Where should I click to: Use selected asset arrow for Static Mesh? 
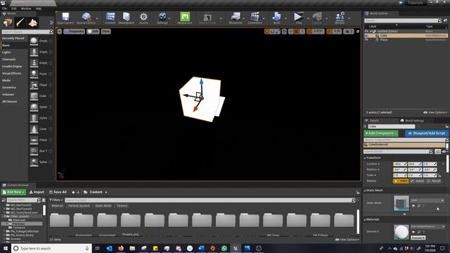(413, 206)
